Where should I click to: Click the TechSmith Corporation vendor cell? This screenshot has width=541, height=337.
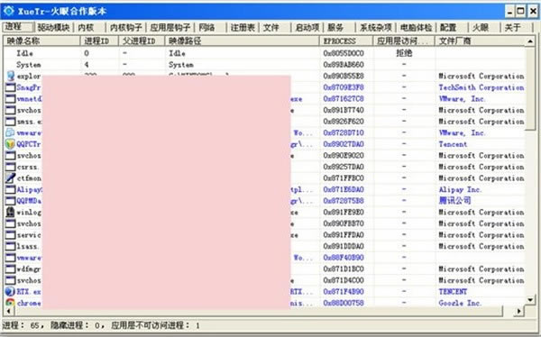pos(481,87)
